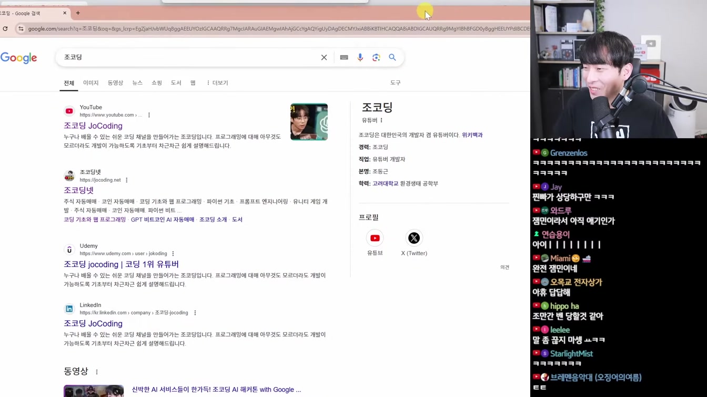Click LinkedIn favicon in search result
Screen dimensions: 707x397
pos(69,309)
